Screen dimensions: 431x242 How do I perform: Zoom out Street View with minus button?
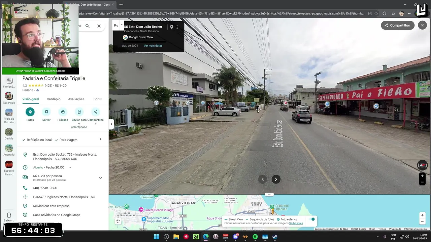point(422,182)
